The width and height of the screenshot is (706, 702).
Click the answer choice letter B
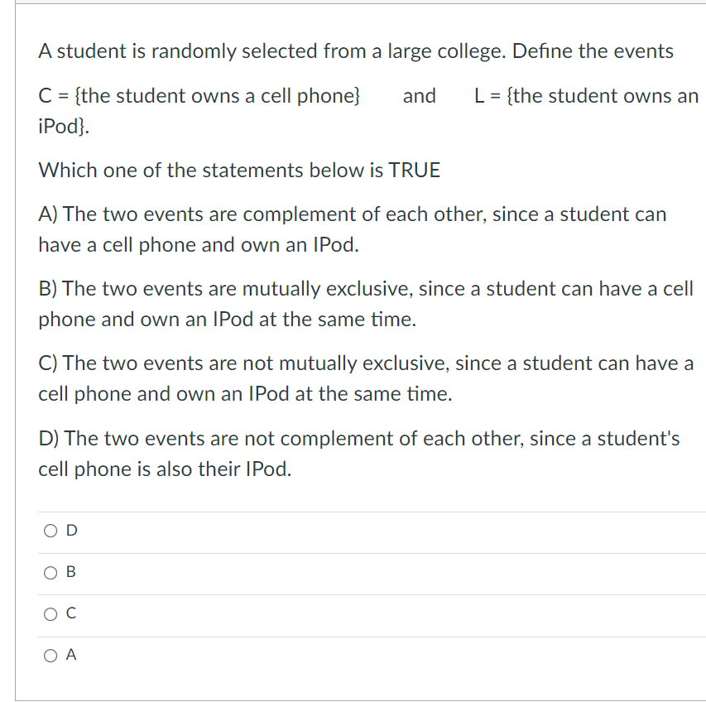[x=70, y=571]
